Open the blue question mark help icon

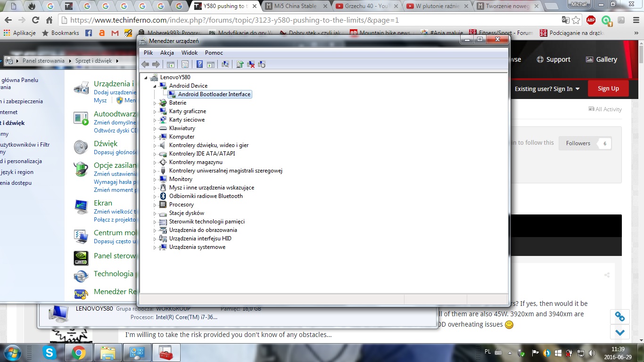pos(199,65)
